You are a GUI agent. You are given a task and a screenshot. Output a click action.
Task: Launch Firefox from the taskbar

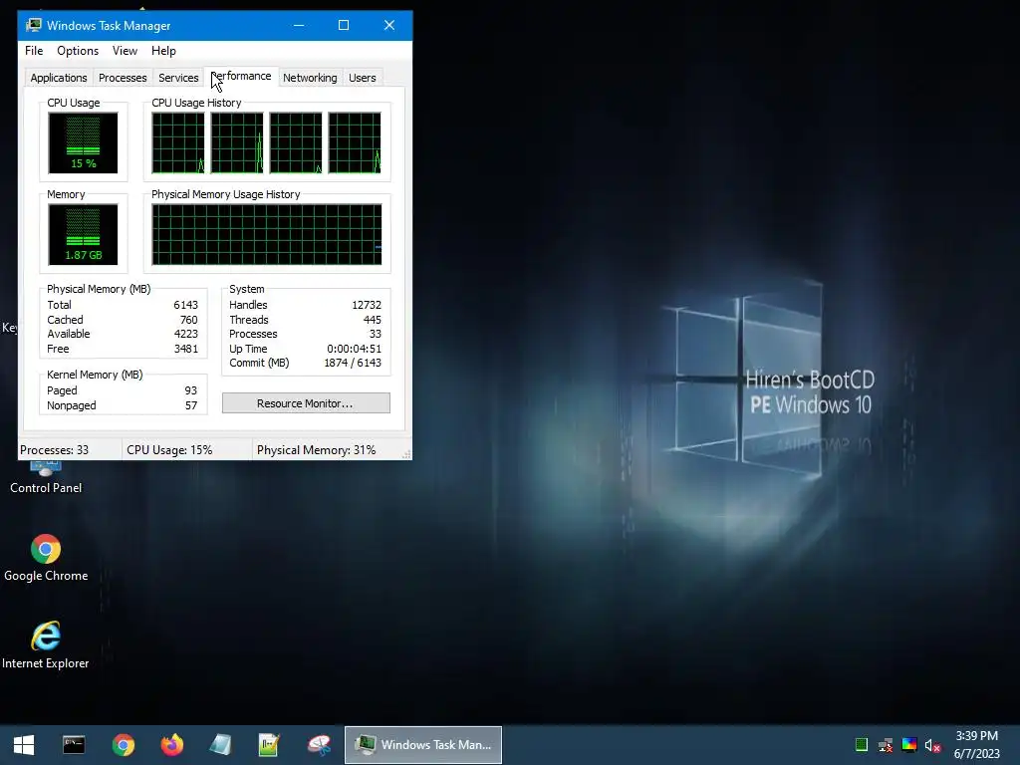tap(172, 745)
